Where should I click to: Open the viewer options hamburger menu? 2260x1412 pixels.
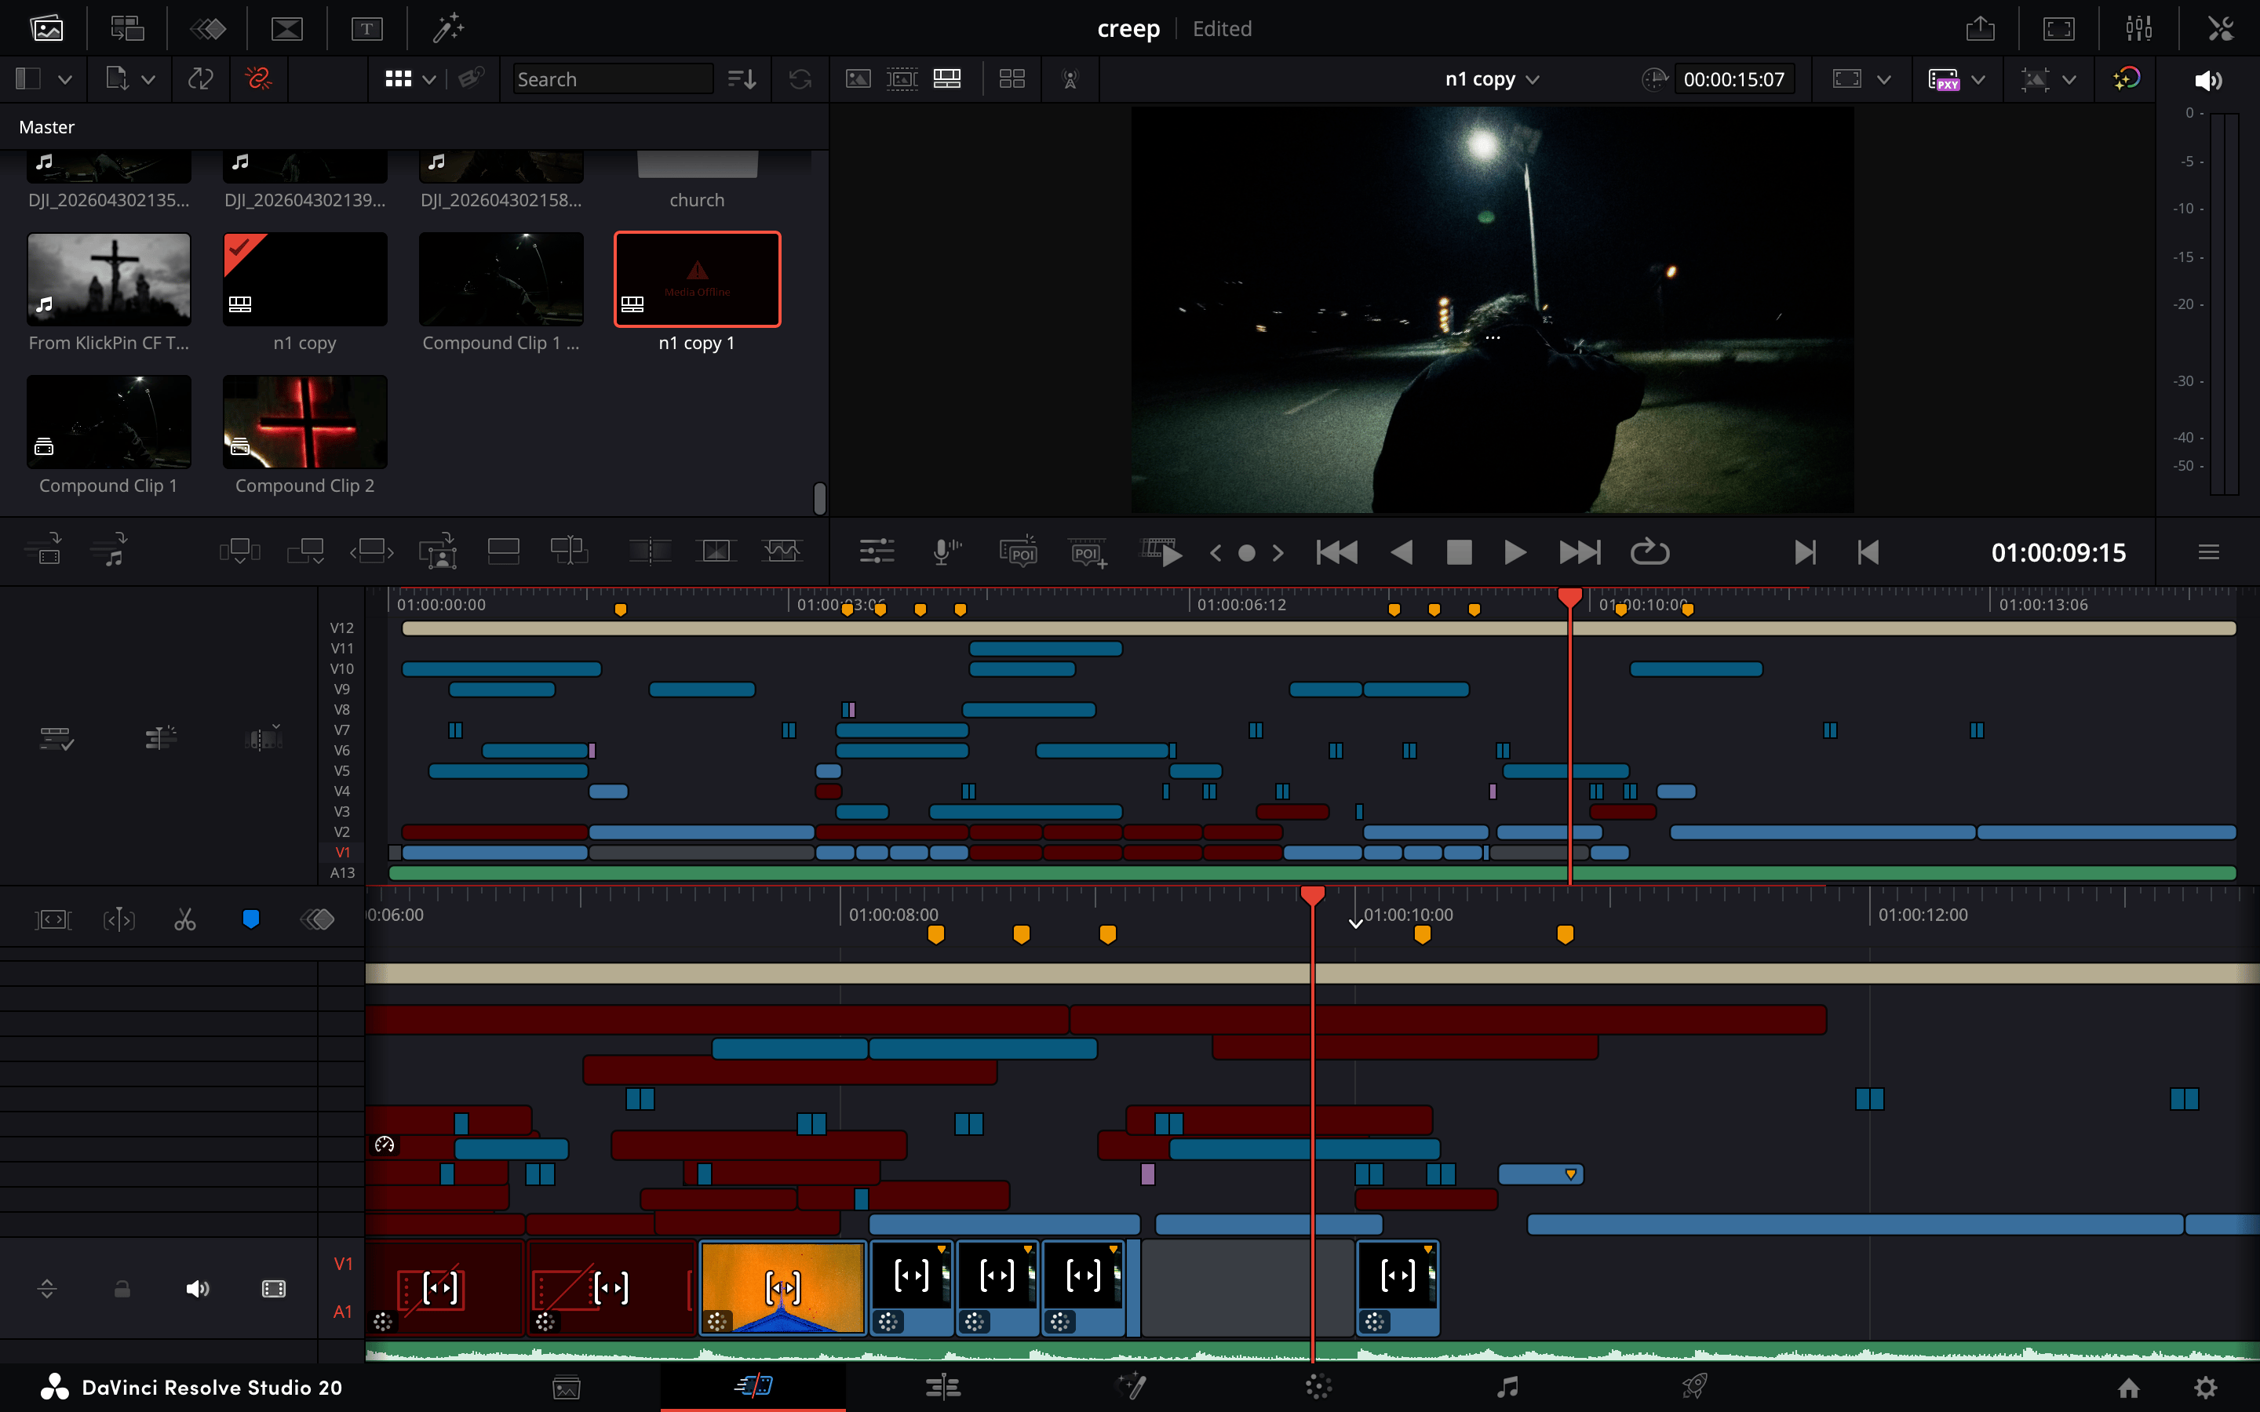point(2209,552)
